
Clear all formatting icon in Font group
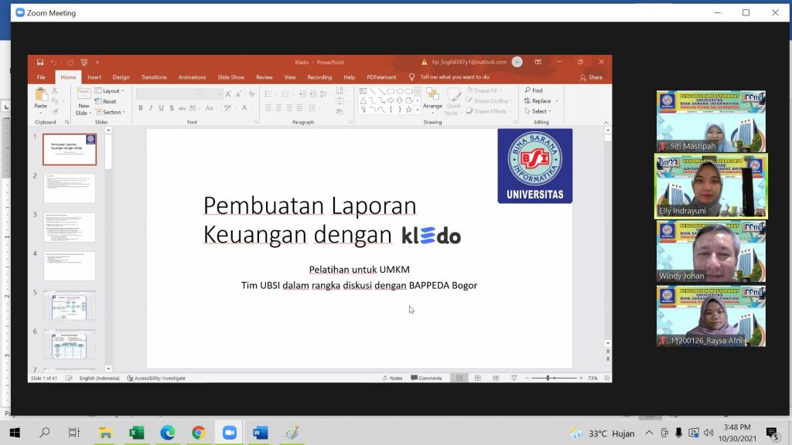(251, 93)
